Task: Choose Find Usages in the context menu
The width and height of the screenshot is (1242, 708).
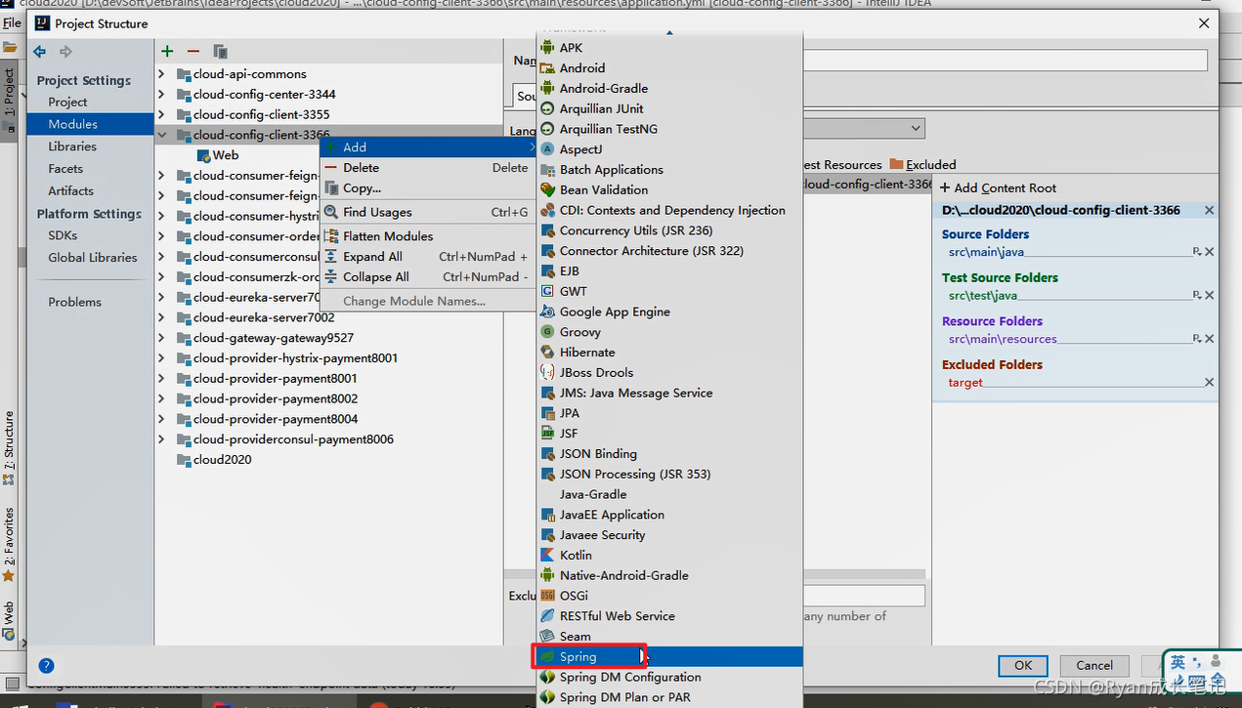Action: [x=429, y=212]
